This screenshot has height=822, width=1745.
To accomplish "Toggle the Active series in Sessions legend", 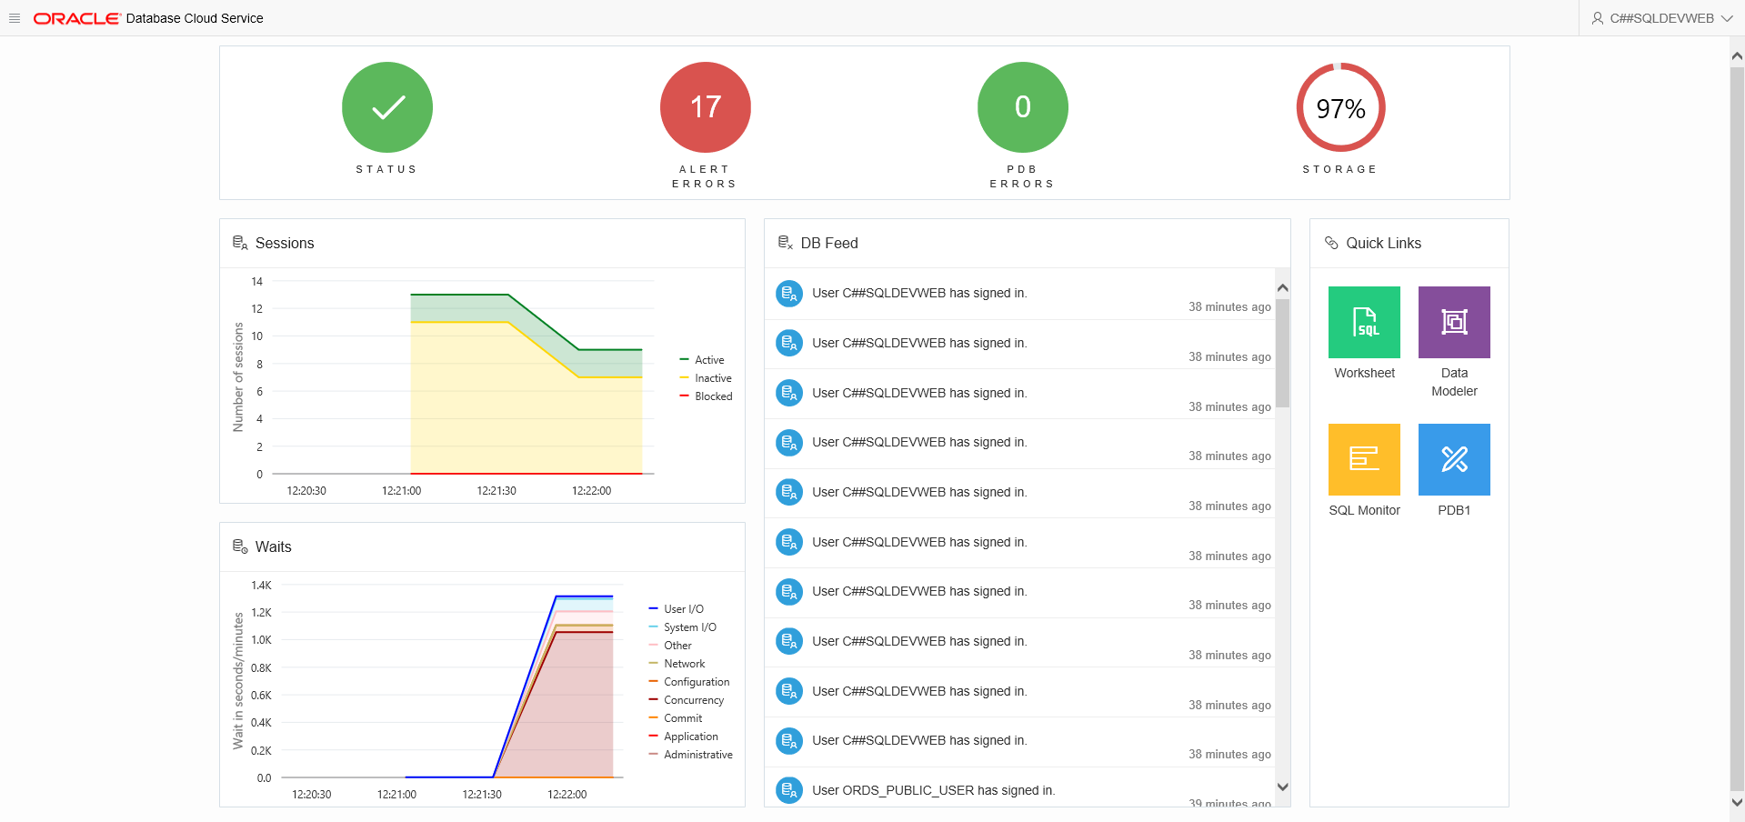I will click(702, 360).
